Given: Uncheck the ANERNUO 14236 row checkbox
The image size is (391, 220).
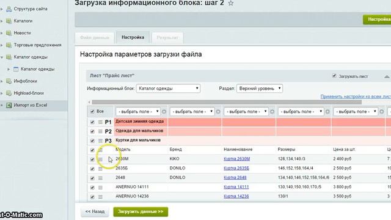Looking at the screenshot, I should 92,197.
